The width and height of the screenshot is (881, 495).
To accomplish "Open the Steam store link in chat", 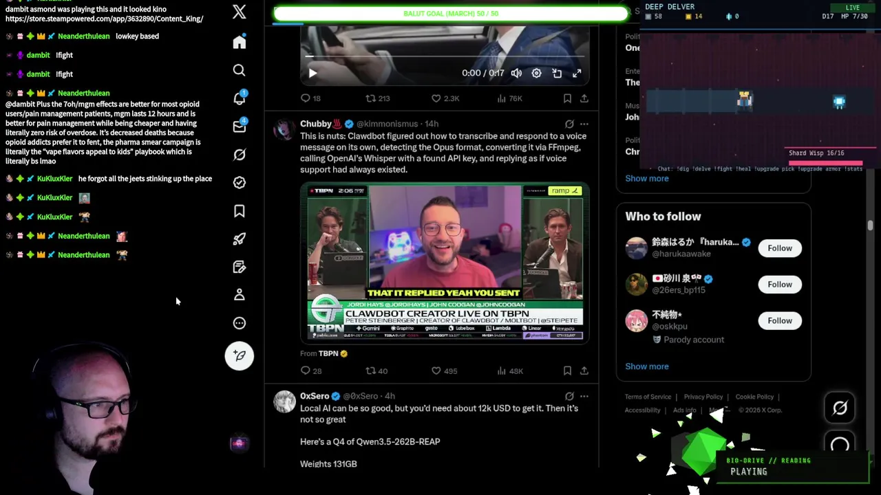I will (x=104, y=19).
